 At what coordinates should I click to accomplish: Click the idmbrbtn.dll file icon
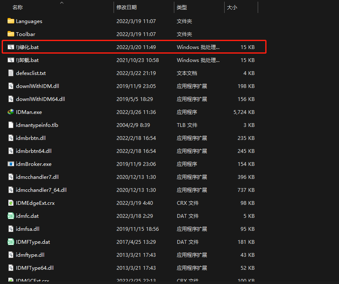tap(11, 138)
